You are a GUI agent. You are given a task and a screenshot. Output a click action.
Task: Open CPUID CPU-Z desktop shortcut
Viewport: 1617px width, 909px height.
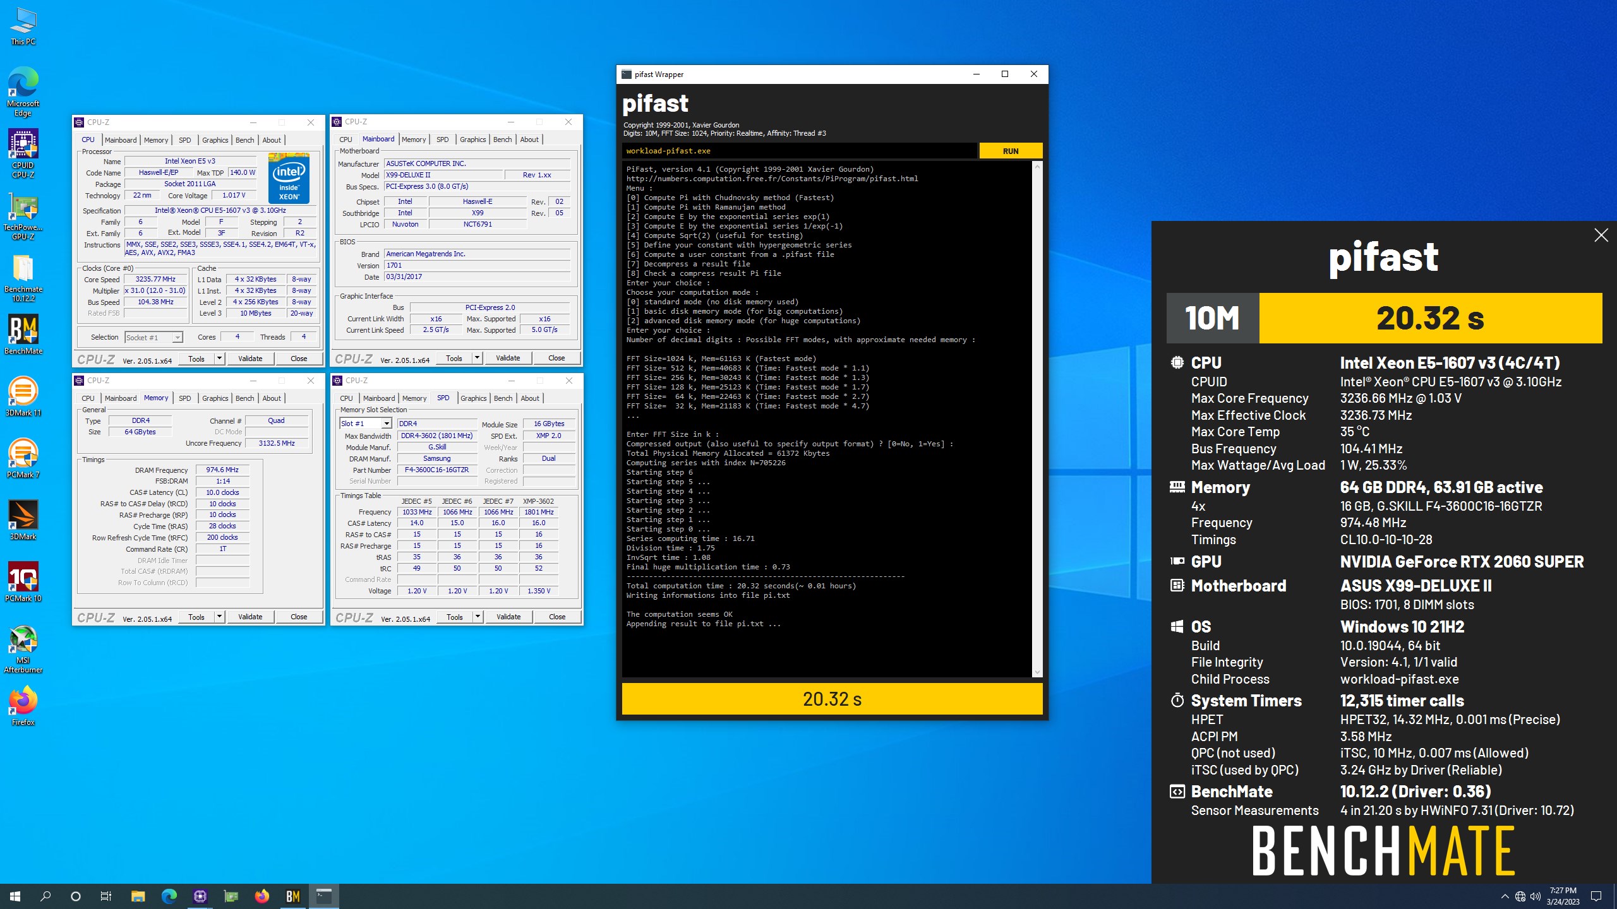click(x=23, y=153)
